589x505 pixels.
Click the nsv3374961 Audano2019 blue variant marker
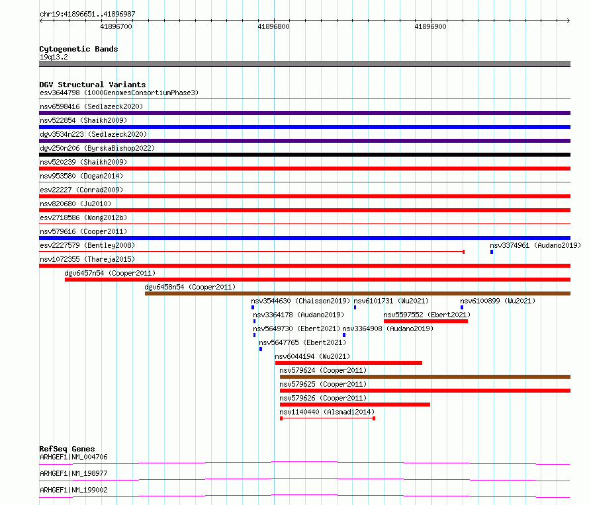coord(492,252)
